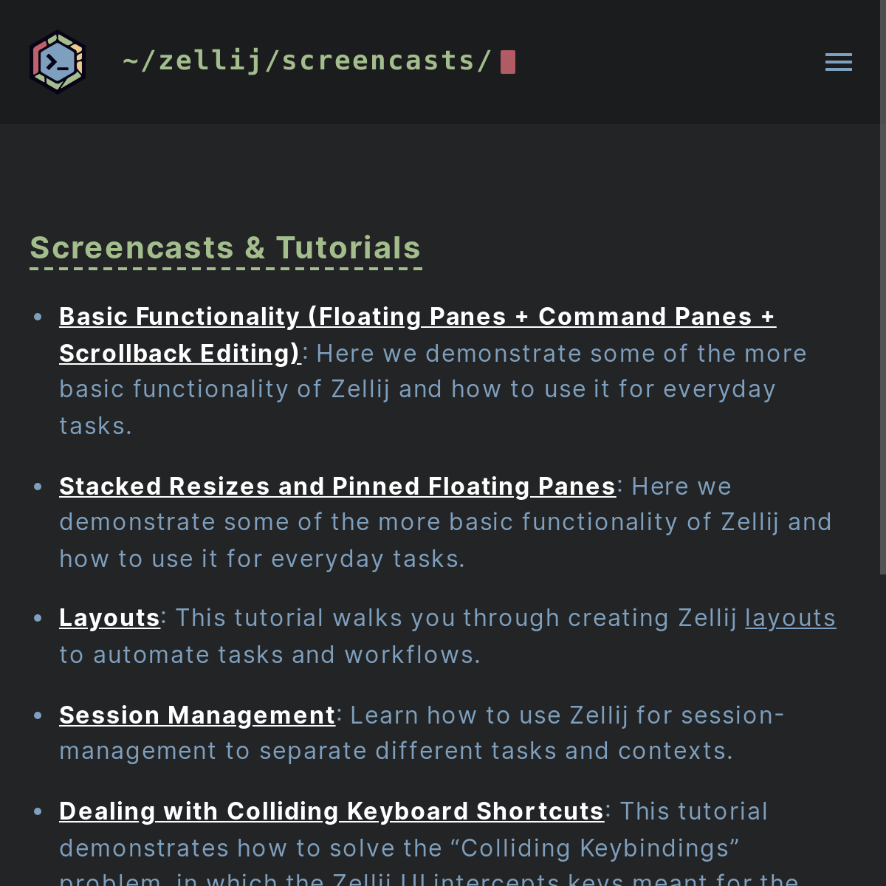The image size is (886, 886).
Task: Click the red terminal cursor block
Action: 508,62
